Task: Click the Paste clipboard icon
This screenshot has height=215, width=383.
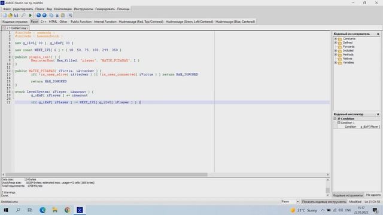Action: click(63, 16)
